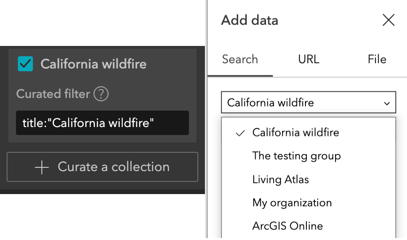
Task: Pick My organization from the dropdown
Action: (292, 202)
